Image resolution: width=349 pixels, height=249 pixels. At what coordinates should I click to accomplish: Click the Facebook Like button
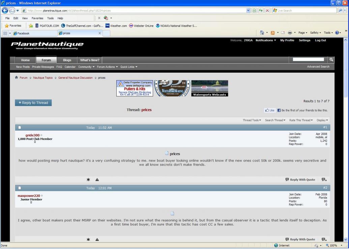(x=270, y=110)
